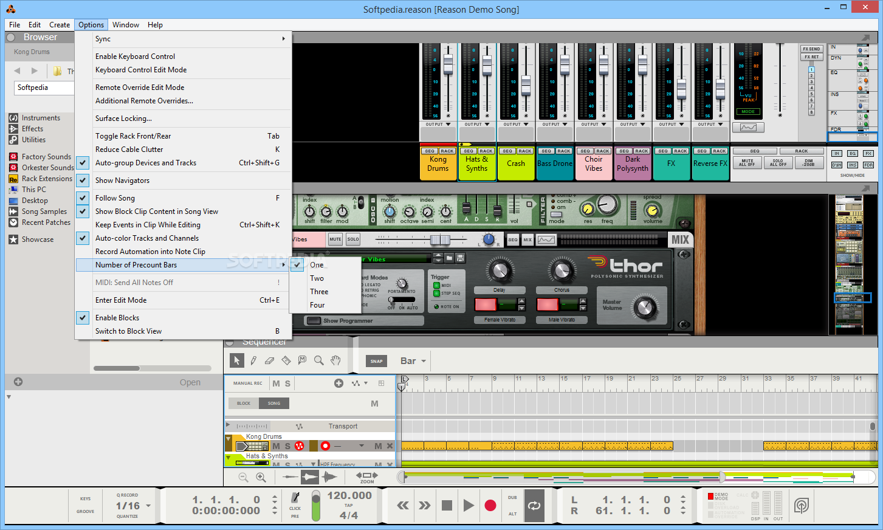
Task: Click the Stop button in transport
Action: pyautogui.click(x=447, y=505)
